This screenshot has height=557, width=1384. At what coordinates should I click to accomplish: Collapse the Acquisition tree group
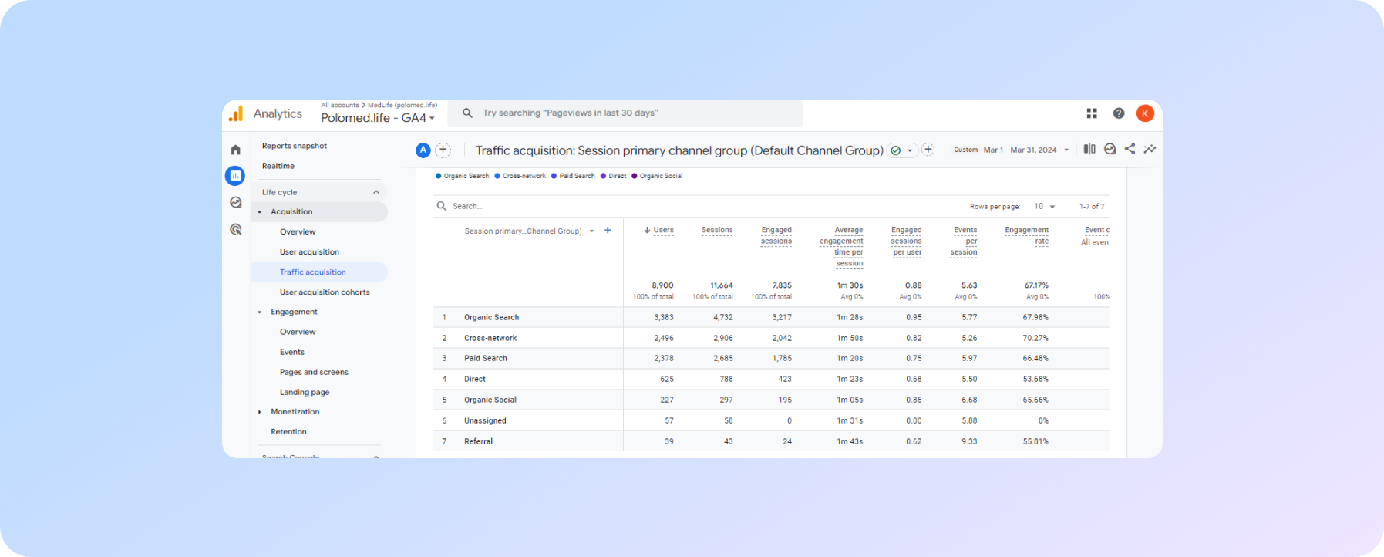point(260,212)
